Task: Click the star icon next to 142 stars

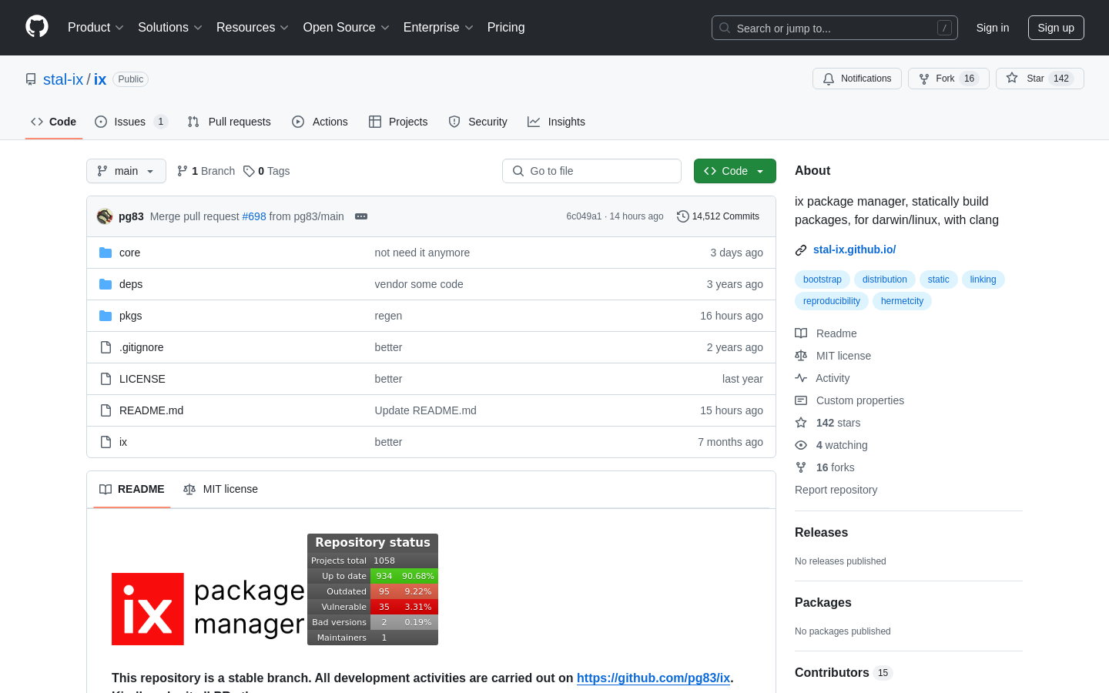Action: click(x=801, y=423)
